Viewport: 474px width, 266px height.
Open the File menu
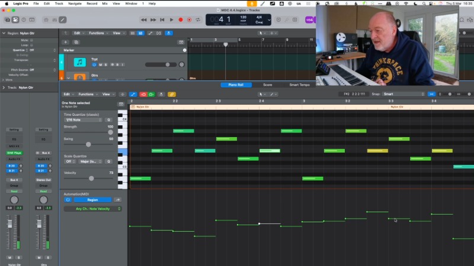(36, 4)
